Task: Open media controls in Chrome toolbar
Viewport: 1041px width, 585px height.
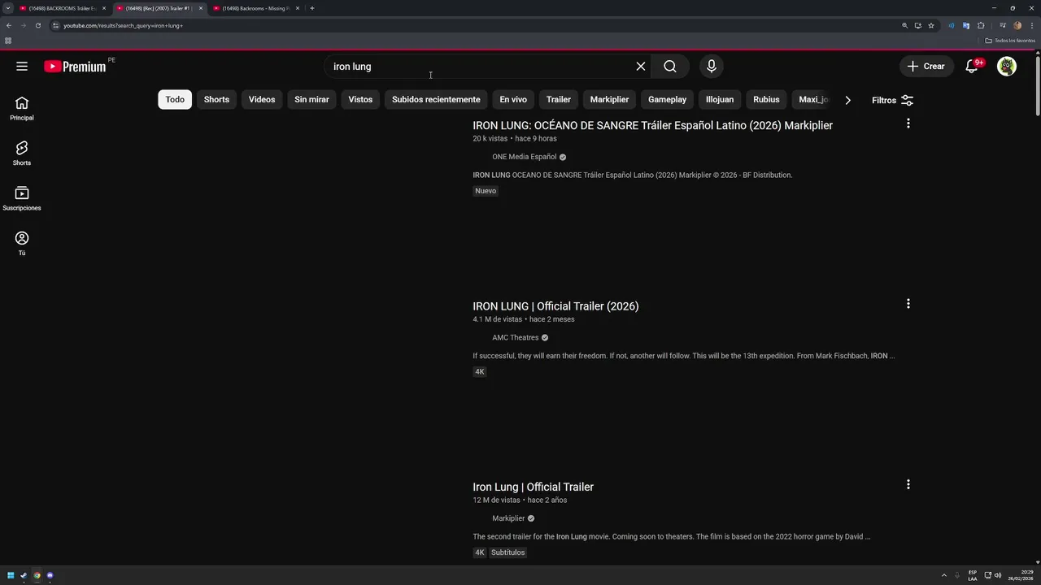Action: (x=1003, y=25)
